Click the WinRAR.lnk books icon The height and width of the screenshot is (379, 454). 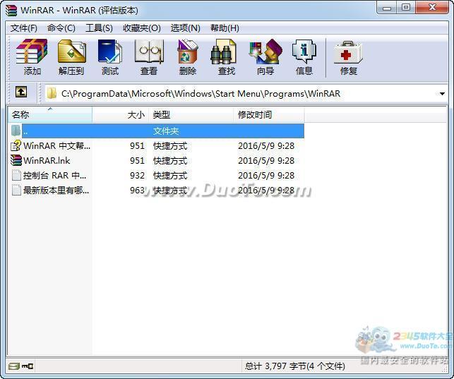coord(16,160)
